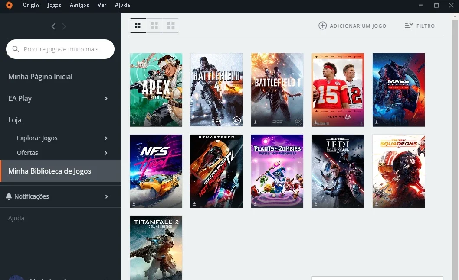Open the Jogos menu
The width and height of the screenshot is (459, 280).
(54, 5)
